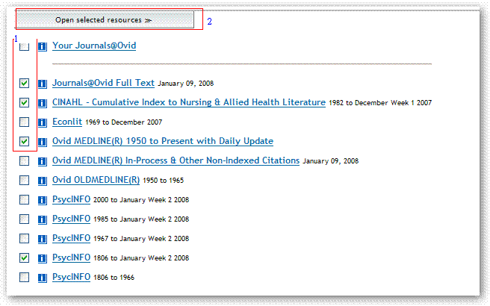View info icon for PsycINFO 1806 to January 2008
The image size is (490, 306).
43,258
